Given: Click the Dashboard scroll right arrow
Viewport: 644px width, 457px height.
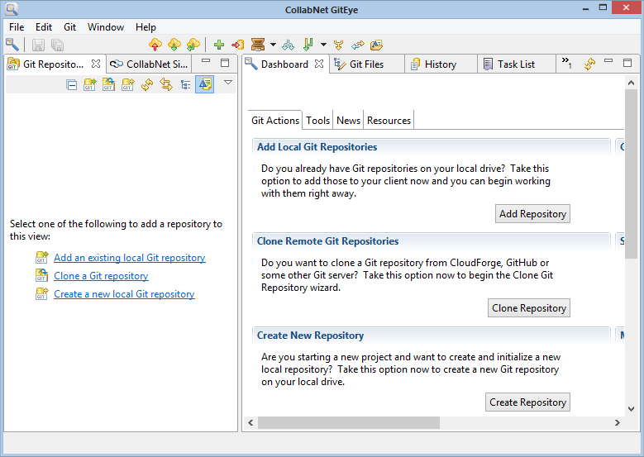Looking at the screenshot, I should (618, 422).
